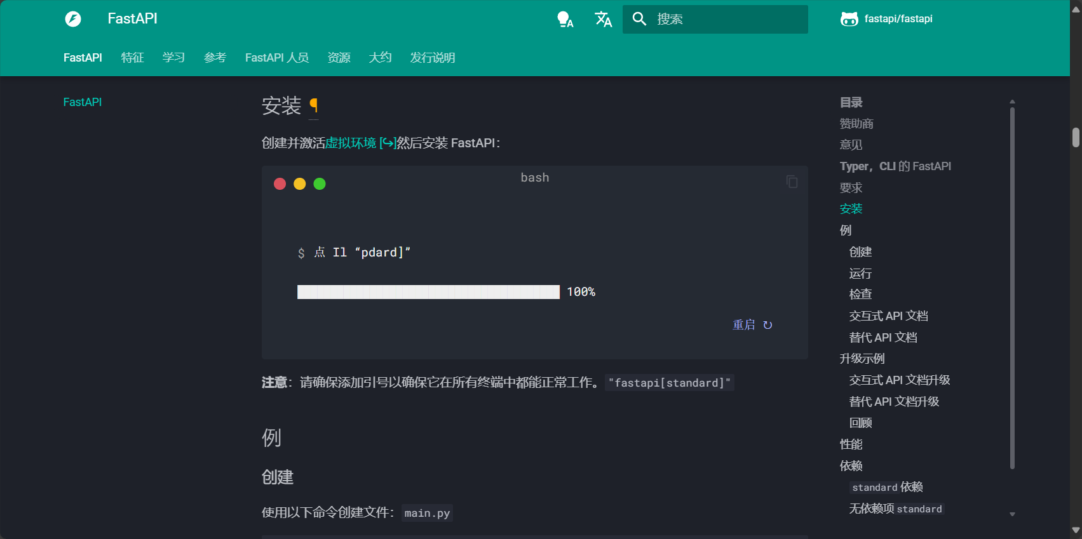The image size is (1082, 539).
Task: Select 安装 in table of contents
Action: (x=851, y=209)
